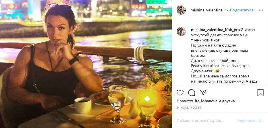Click the profile avatar in the post header
The width and height of the screenshot is (268, 128).
tap(181, 10)
